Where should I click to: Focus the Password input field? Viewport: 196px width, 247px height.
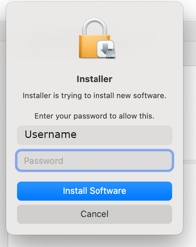tap(94, 160)
